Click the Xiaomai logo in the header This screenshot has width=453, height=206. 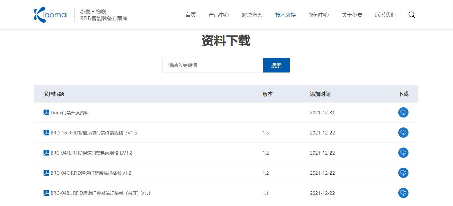coord(51,15)
